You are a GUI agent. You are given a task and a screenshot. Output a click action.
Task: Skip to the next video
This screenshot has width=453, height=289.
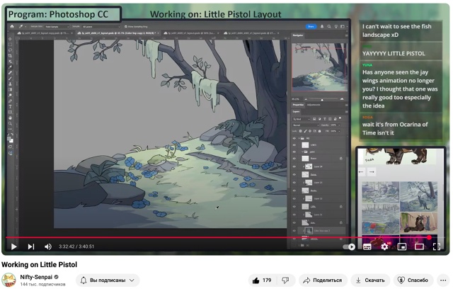pyautogui.click(x=31, y=246)
